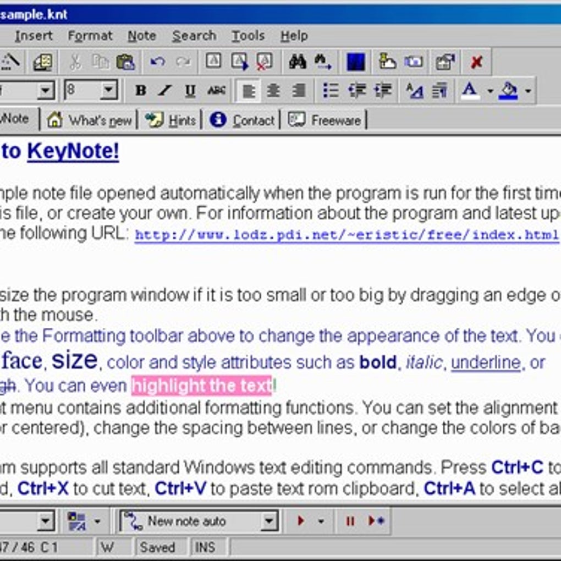Open the Format menu
Image resolution: width=561 pixels, height=561 pixels.
coord(90,36)
